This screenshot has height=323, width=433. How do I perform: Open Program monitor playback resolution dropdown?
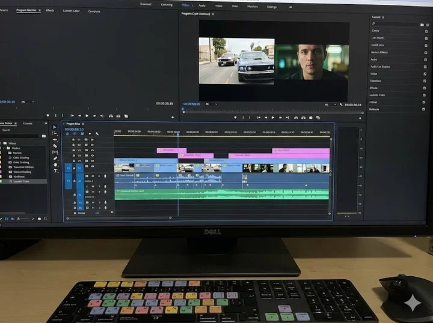click(330, 104)
